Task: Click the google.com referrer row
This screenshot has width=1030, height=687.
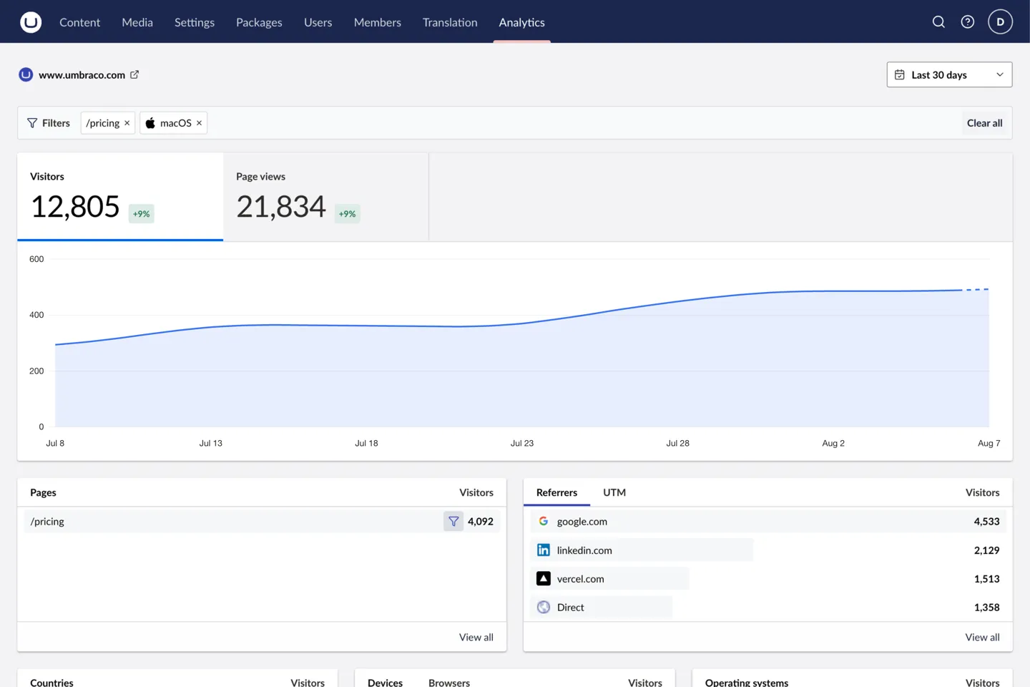Action: [x=767, y=522]
